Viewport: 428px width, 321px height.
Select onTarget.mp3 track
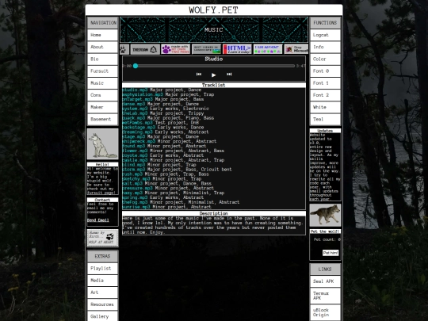(137, 99)
